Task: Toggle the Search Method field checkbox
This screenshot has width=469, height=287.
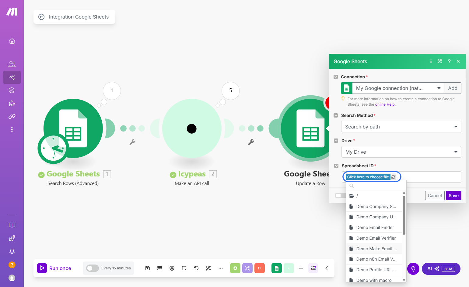Action: (336, 115)
